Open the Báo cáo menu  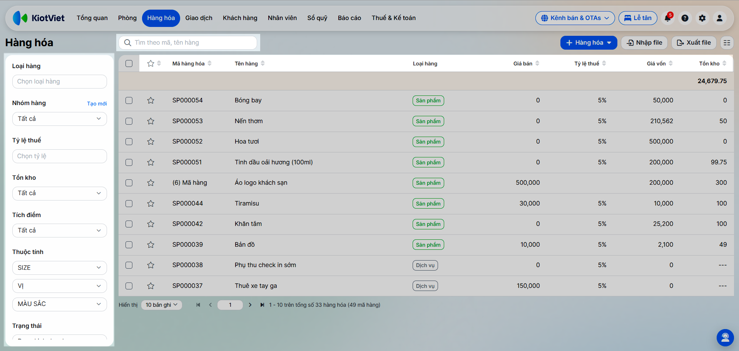(349, 18)
